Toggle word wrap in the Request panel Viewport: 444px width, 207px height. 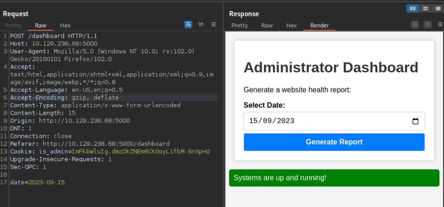188,24
